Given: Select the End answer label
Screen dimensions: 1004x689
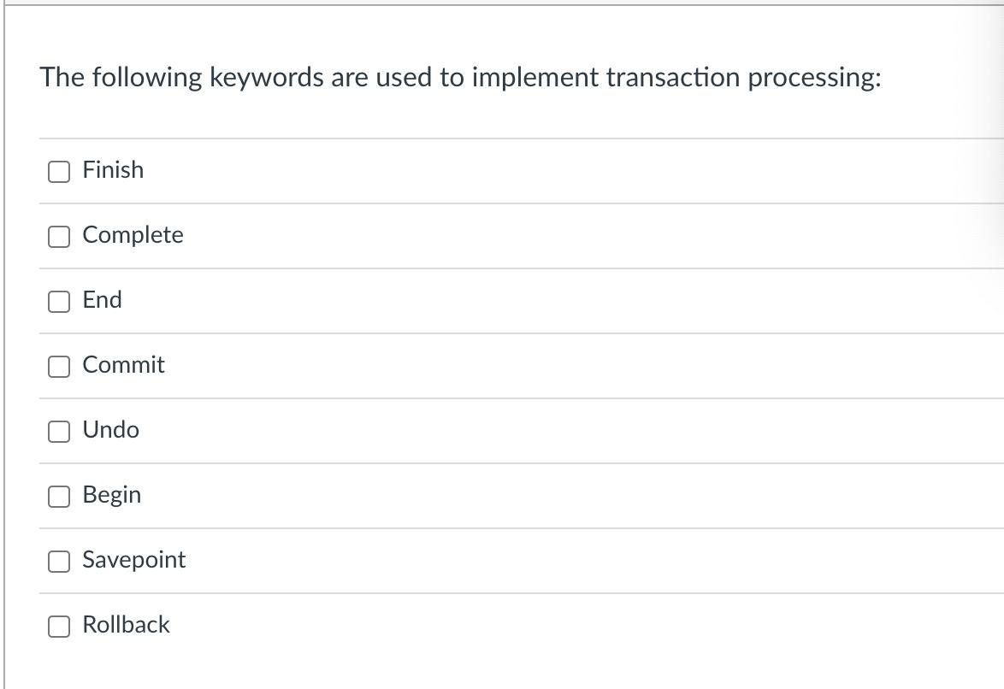Looking at the screenshot, I should 102,300.
